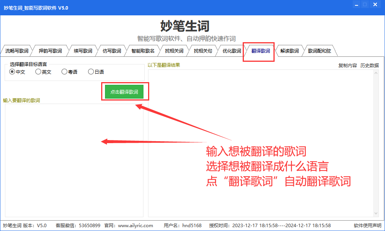The height and width of the screenshot is (231, 385).
Task: Open the 解读歌词 tab
Action: pos(290,51)
